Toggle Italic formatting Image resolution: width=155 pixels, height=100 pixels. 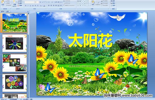(28, 6)
